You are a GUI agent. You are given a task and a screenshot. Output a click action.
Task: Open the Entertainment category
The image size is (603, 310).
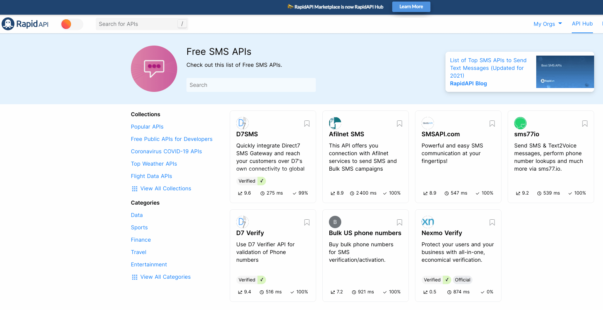tap(149, 264)
